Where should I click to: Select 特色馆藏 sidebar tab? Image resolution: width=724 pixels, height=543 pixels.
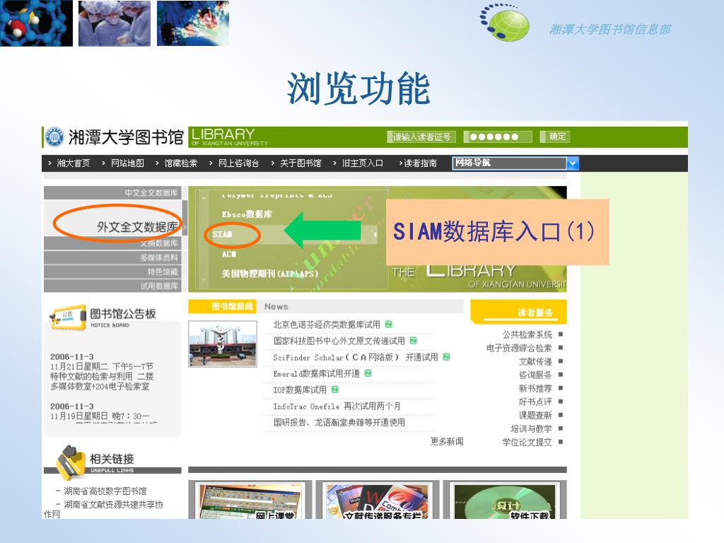point(112,272)
